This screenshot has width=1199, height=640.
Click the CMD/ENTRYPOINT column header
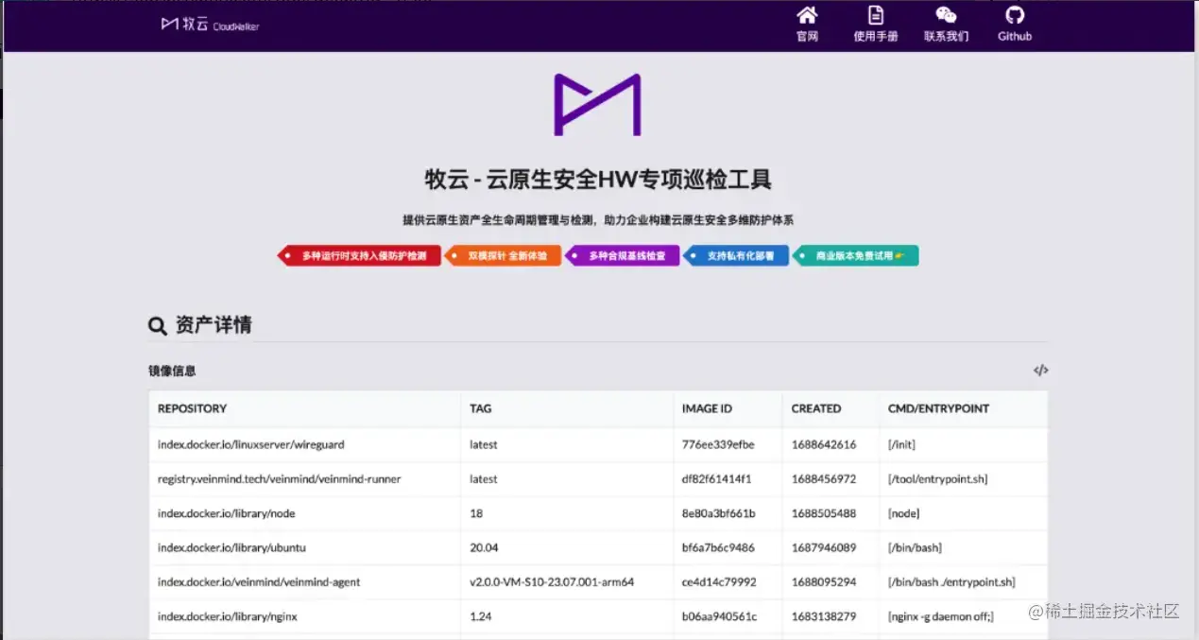938,408
